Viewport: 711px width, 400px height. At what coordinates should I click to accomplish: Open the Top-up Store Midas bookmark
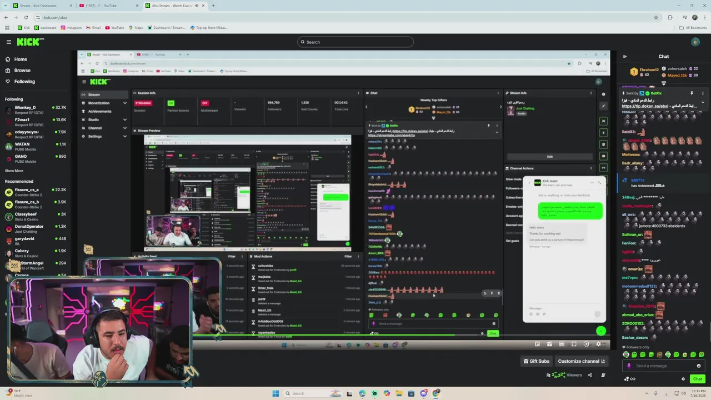(208, 27)
